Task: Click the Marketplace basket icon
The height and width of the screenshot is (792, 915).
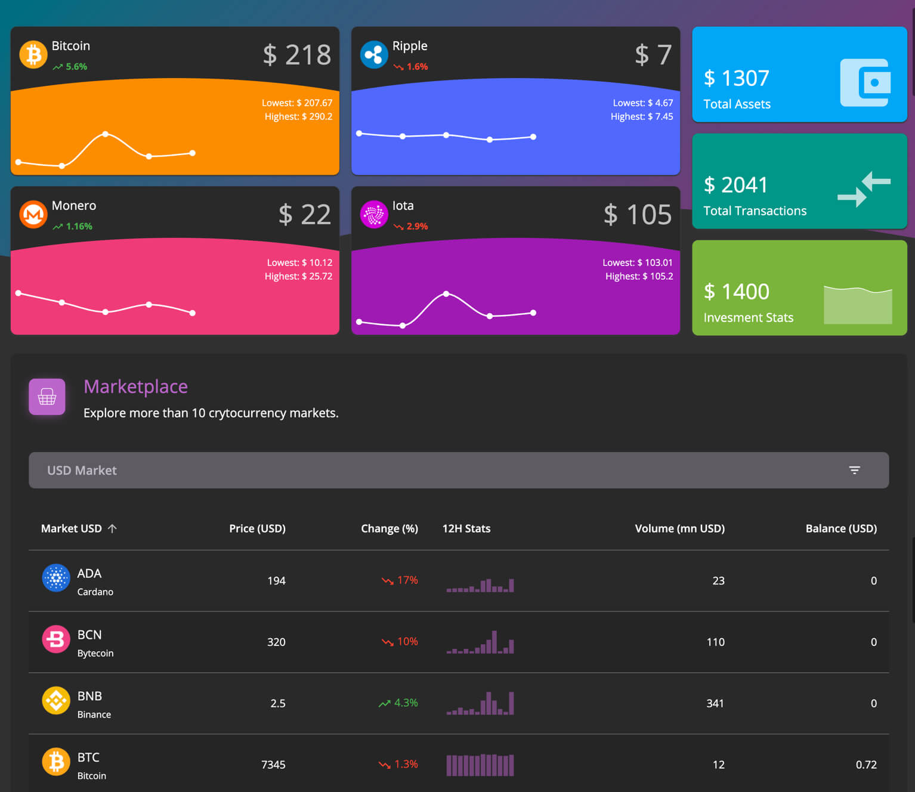Action: pyautogui.click(x=47, y=397)
